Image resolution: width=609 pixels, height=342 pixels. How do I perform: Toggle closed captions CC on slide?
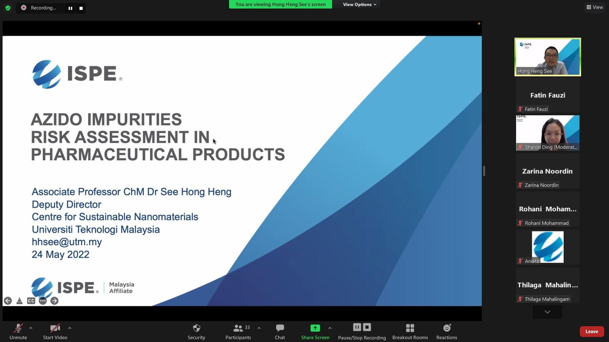(x=31, y=301)
